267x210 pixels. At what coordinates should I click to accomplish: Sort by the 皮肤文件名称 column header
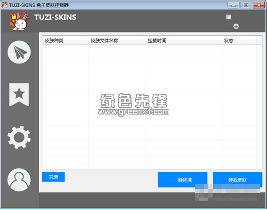click(x=117, y=40)
